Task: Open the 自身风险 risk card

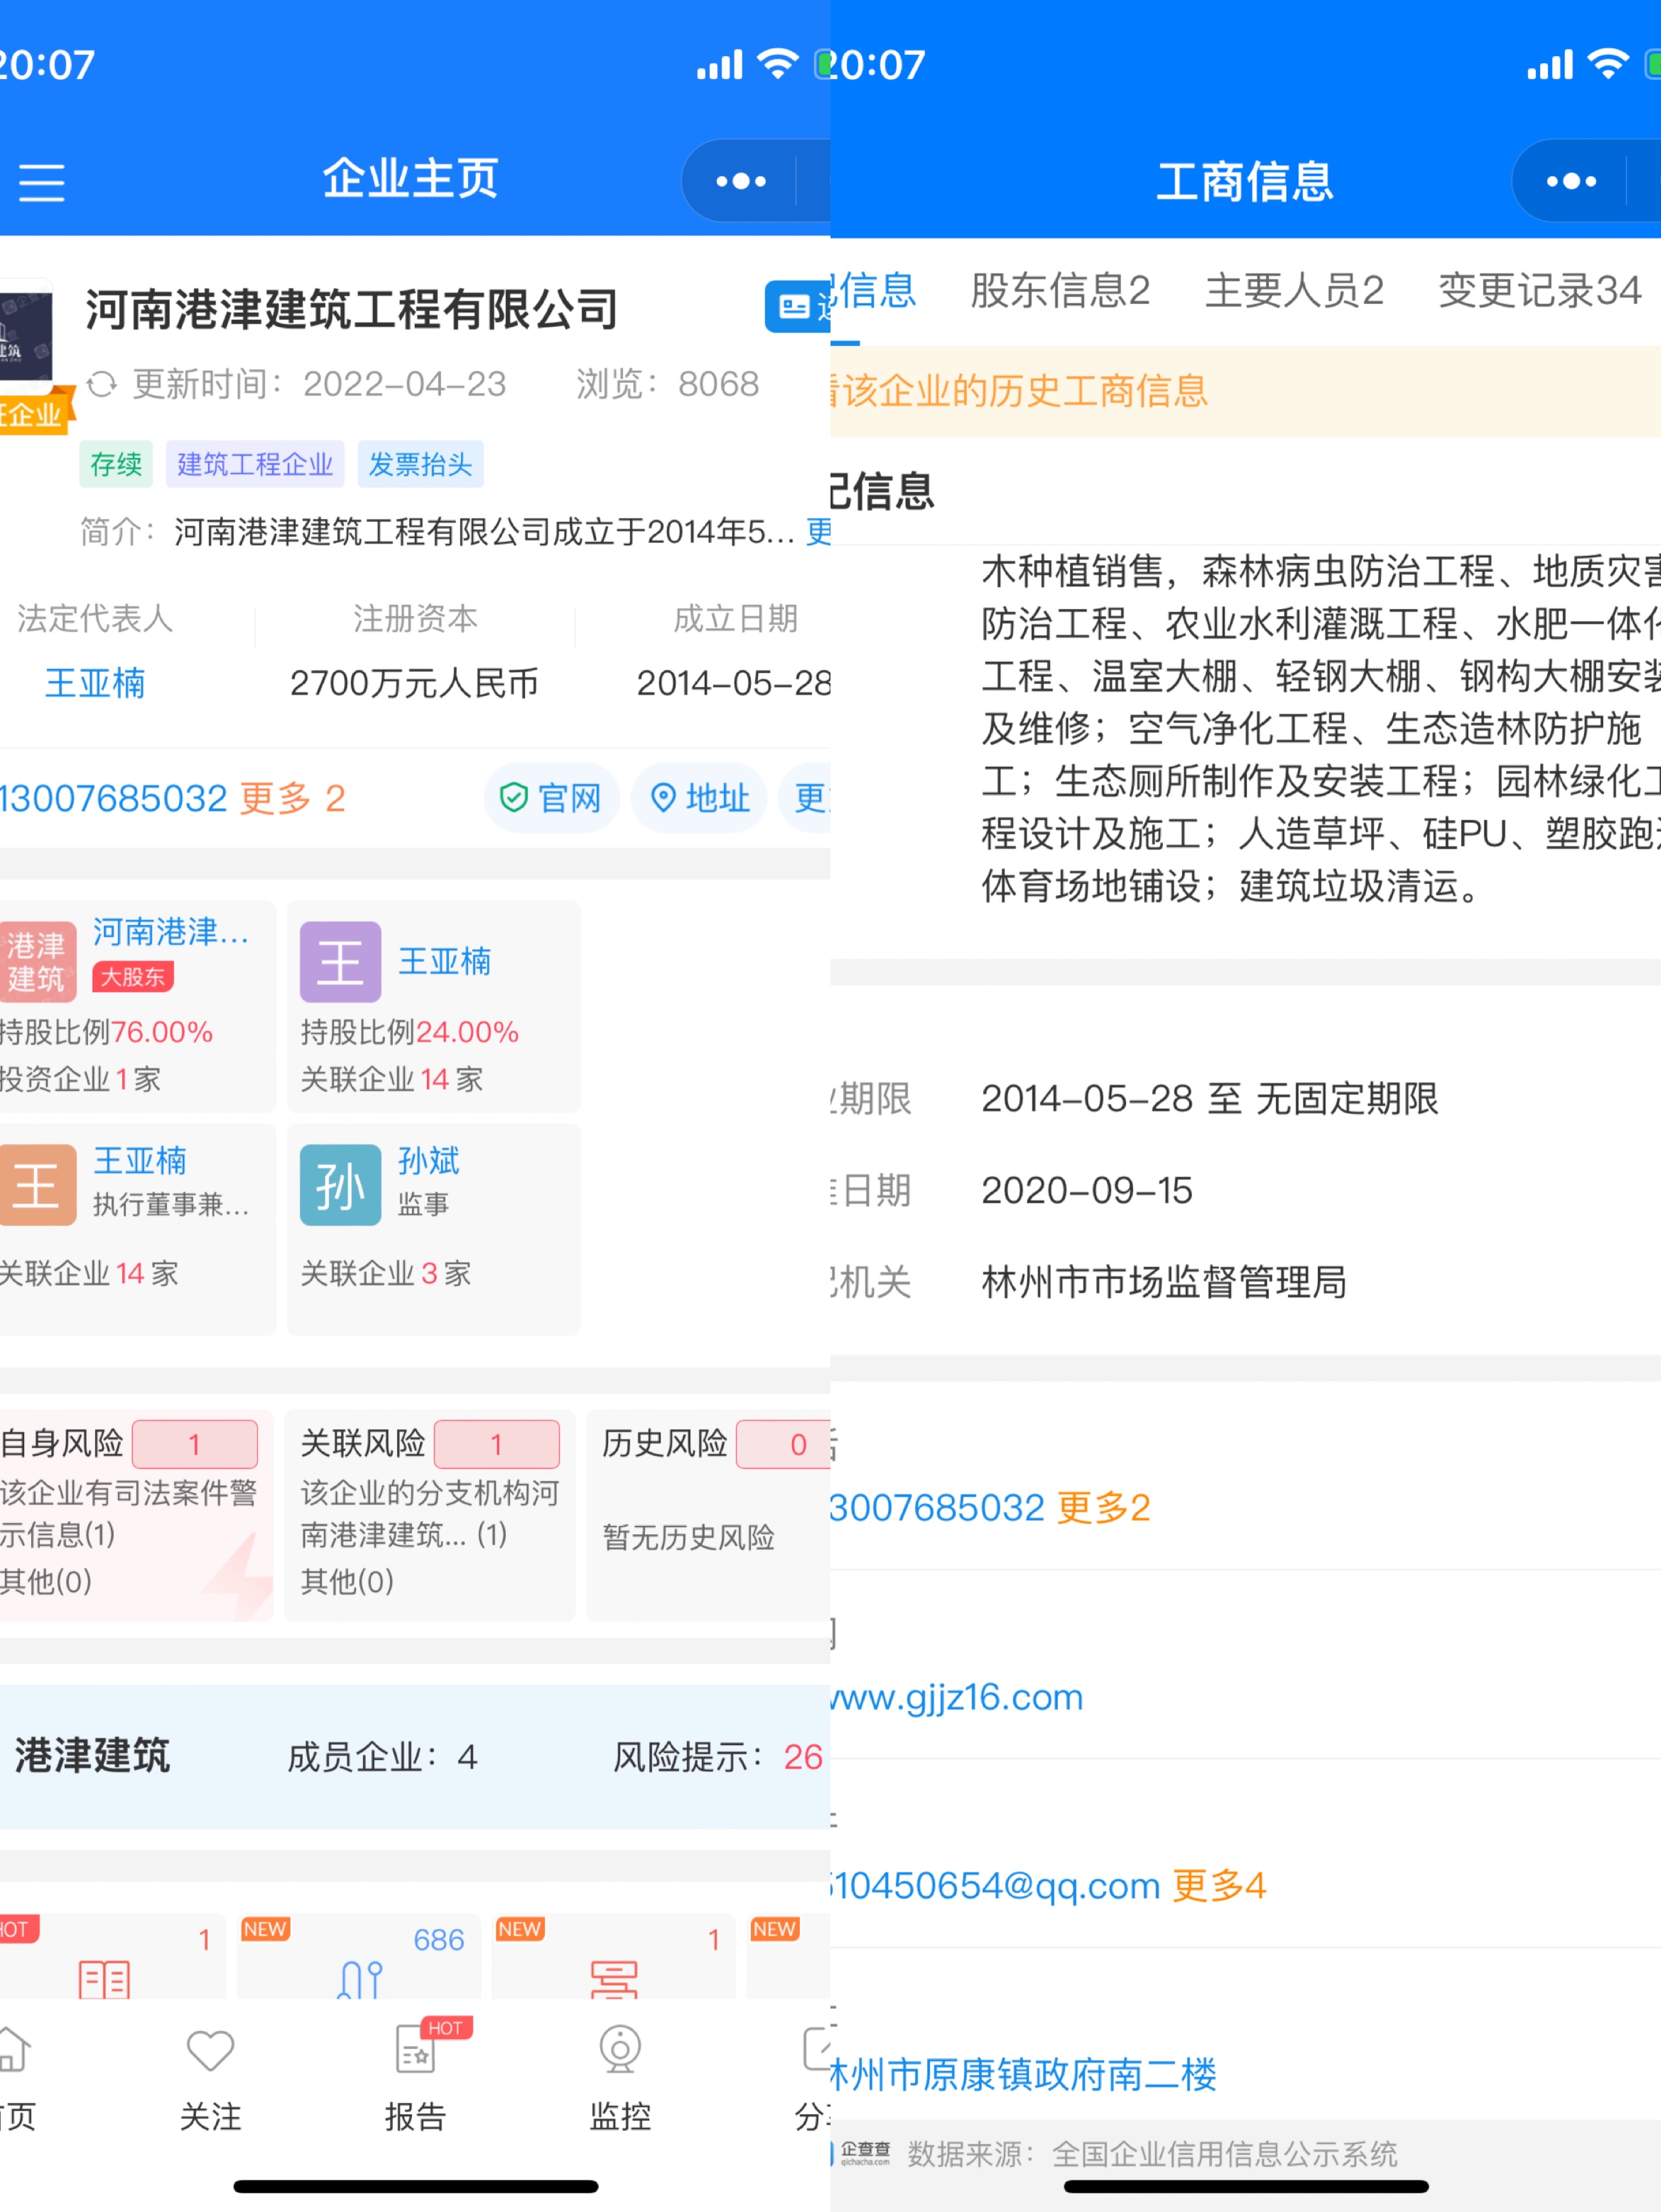Action: pos(135,1514)
